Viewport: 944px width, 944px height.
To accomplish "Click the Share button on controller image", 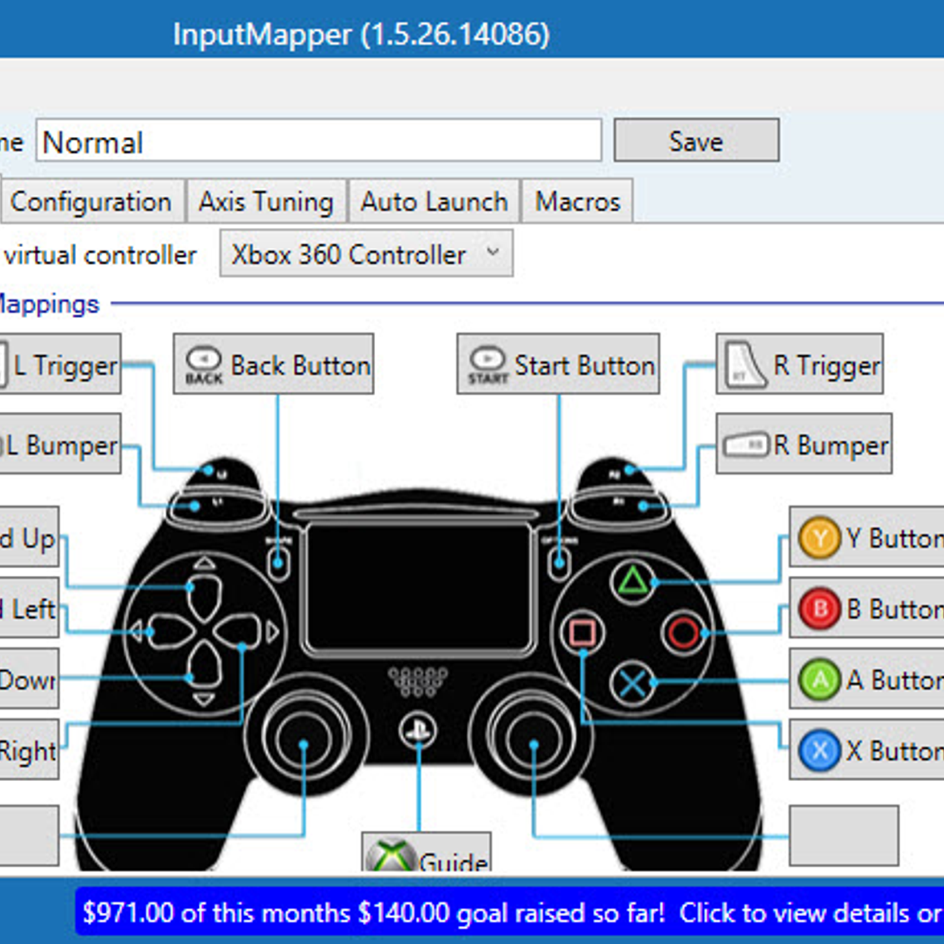I will coord(278,562).
